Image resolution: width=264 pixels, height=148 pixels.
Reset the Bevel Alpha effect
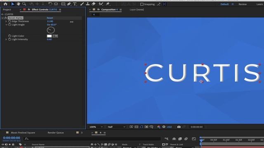point(50,18)
